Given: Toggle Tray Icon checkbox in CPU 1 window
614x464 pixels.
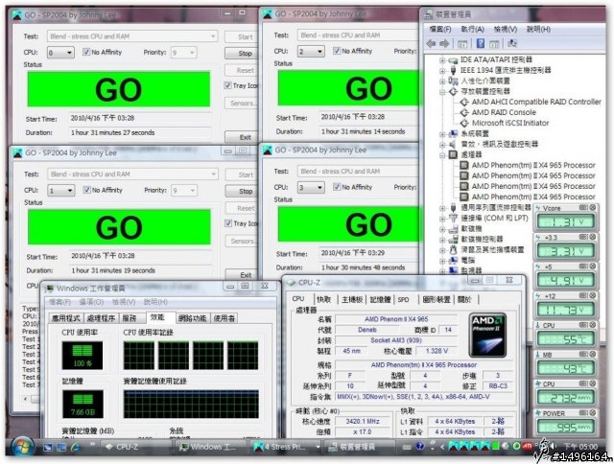Looking at the screenshot, I should click(x=228, y=223).
